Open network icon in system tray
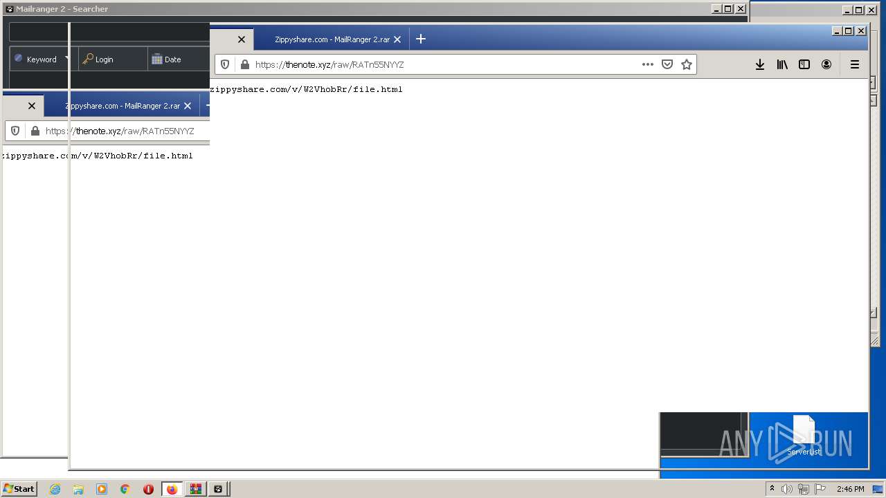886x498 pixels. pos(803,489)
